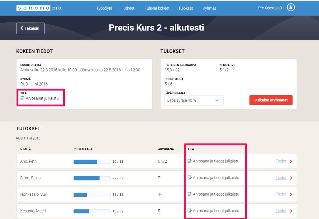Select the name Kesanto, Meeri
319x219 pixels.
(x=33, y=211)
